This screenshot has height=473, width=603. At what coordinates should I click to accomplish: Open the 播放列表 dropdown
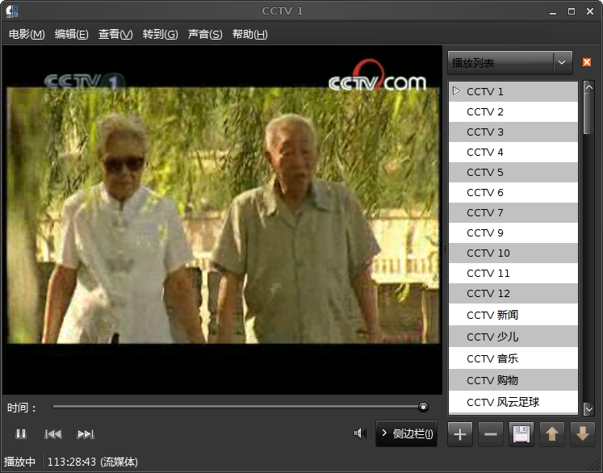coord(510,63)
